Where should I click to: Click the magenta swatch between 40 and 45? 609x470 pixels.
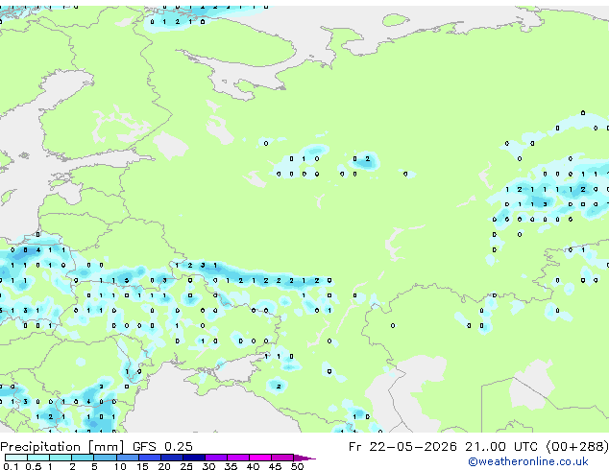point(260,458)
